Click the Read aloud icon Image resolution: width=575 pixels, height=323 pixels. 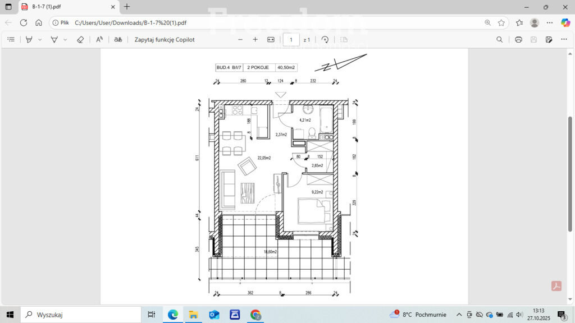click(x=99, y=40)
